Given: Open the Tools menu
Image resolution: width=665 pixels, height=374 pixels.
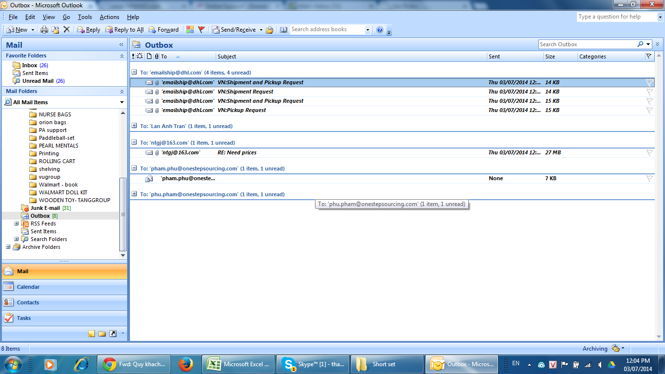Looking at the screenshot, I should tap(85, 17).
